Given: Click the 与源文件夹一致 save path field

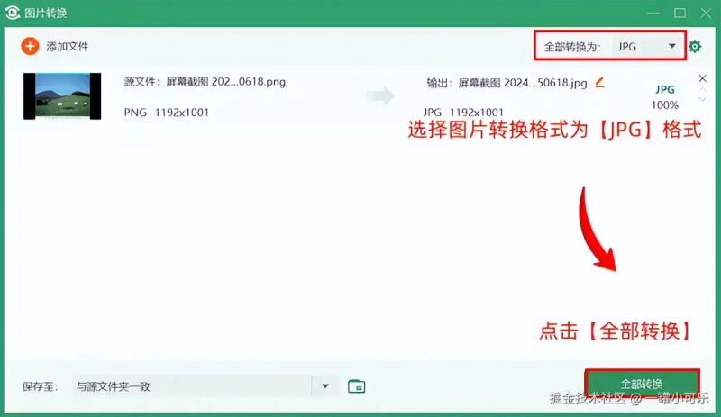Looking at the screenshot, I should (x=192, y=386).
